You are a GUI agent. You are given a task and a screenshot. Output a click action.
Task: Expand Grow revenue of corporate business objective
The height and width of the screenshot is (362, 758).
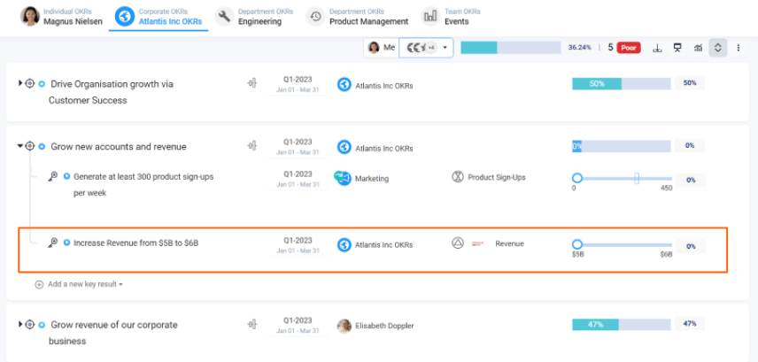20,324
